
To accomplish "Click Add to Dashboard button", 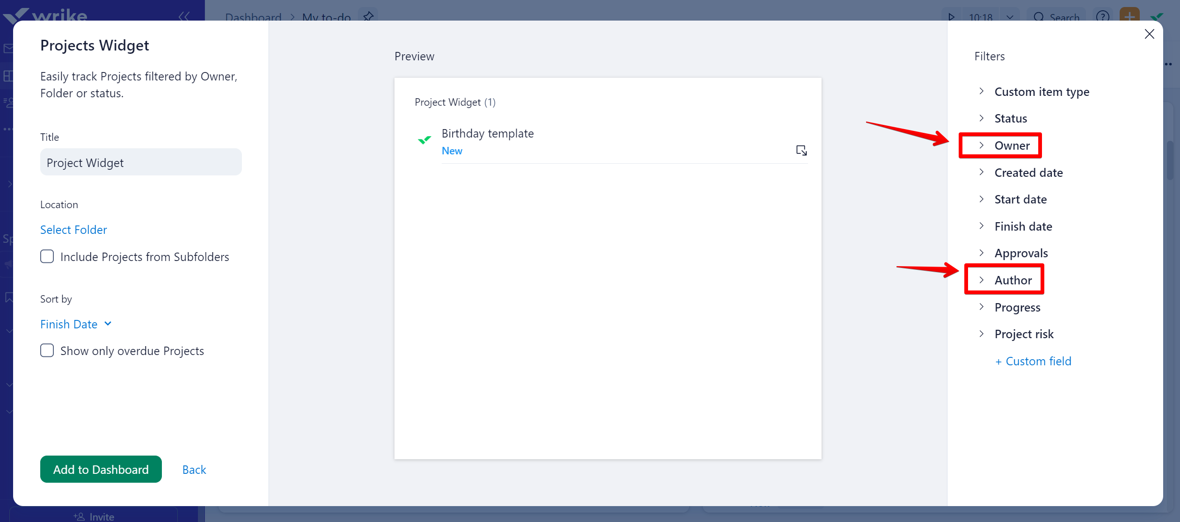I will [x=101, y=469].
